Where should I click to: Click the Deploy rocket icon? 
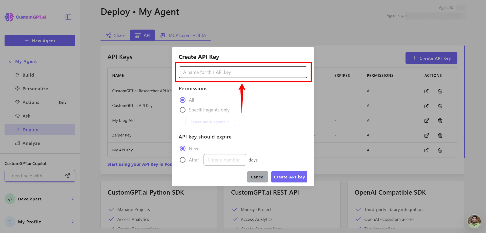click(17, 129)
